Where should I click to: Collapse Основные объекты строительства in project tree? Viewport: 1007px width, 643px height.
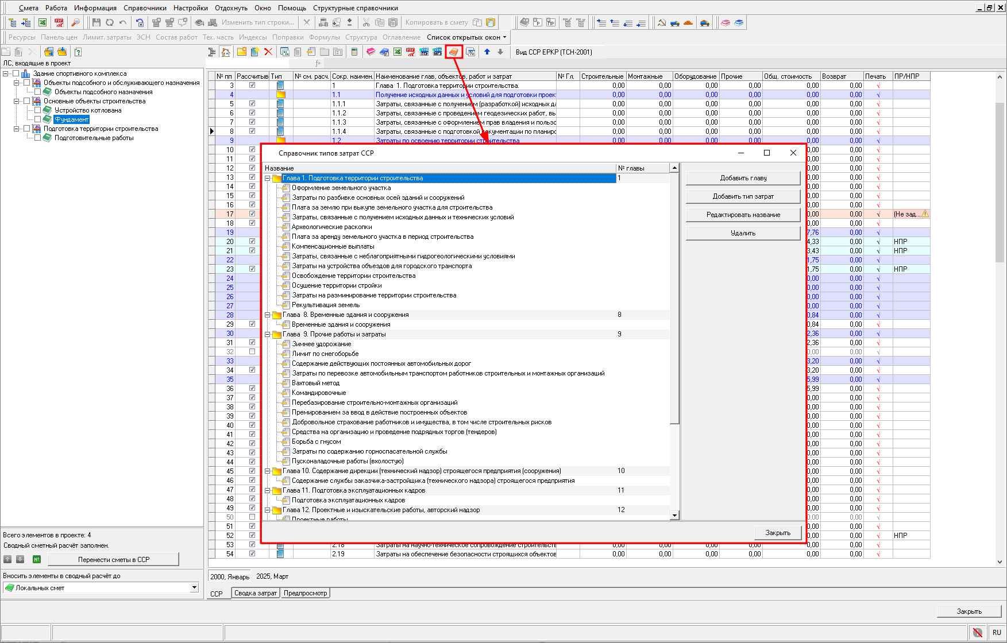click(x=17, y=101)
